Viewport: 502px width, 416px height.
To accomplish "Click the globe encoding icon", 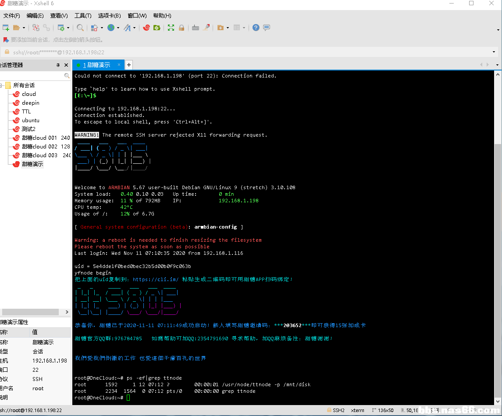I will (111, 28).
